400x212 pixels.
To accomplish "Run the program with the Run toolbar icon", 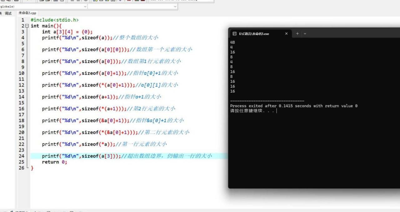I will click(101, 1).
